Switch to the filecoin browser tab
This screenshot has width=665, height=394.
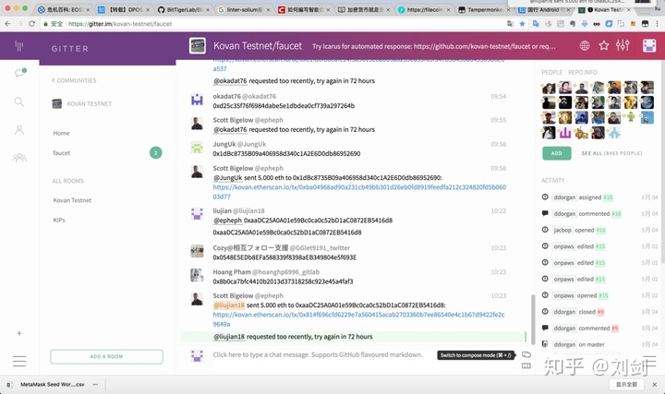point(425,9)
